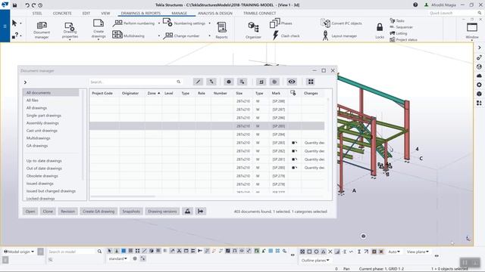The height and width of the screenshot is (272, 485).
Task: Toggle the swap arrows button in Document manager toolbar
Action: coord(261,82)
